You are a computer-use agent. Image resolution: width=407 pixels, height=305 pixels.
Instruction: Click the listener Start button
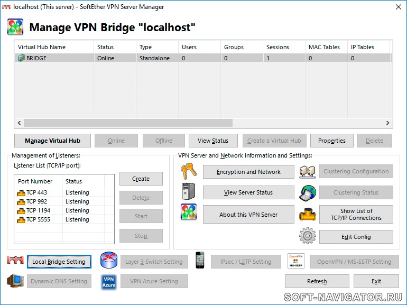click(x=141, y=216)
